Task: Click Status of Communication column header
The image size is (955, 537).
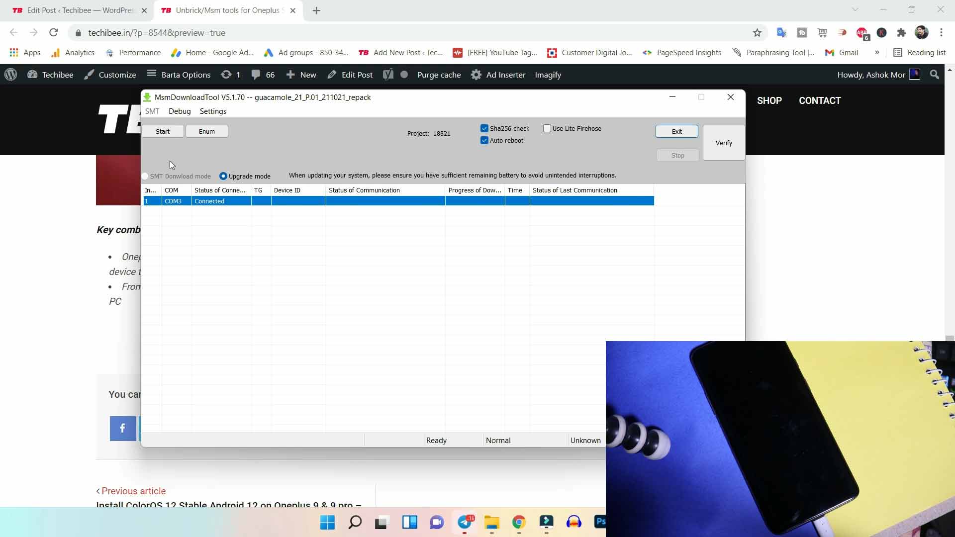Action: 385,190
